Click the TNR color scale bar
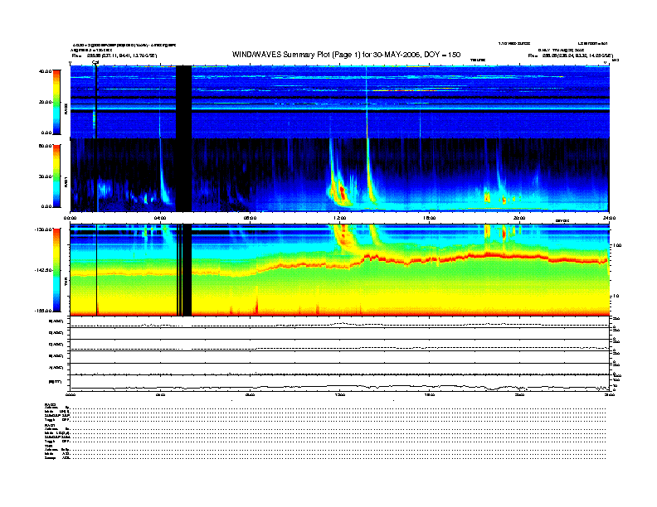Screen dimensions: 657x507 pyautogui.click(x=56, y=270)
